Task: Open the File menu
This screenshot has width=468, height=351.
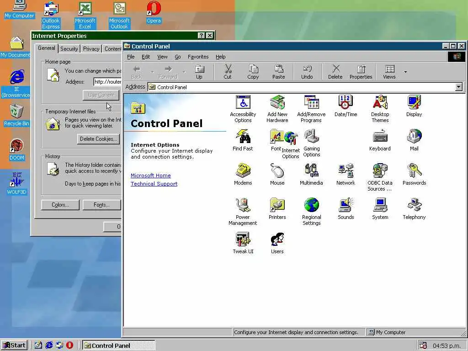Action: 131,57
